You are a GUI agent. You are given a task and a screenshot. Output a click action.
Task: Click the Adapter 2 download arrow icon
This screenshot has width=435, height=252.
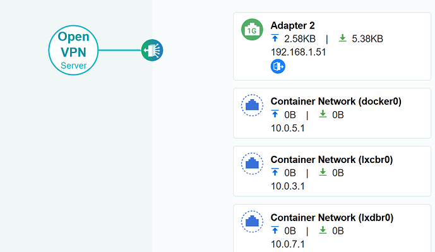coord(343,38)
